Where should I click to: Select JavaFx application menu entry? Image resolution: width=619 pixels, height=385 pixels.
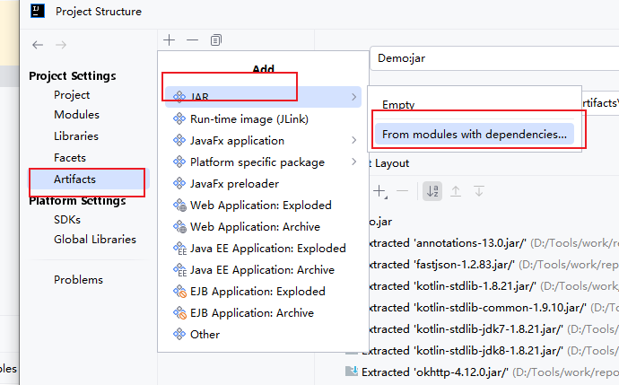[263, 141]
